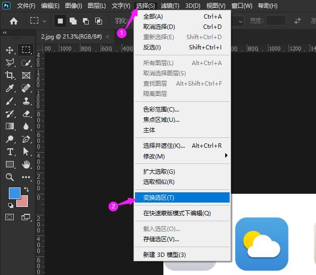This screenshot has width=316, height=275.
Task: Open the 编辑(E) menu
Action: click(50, 6)
